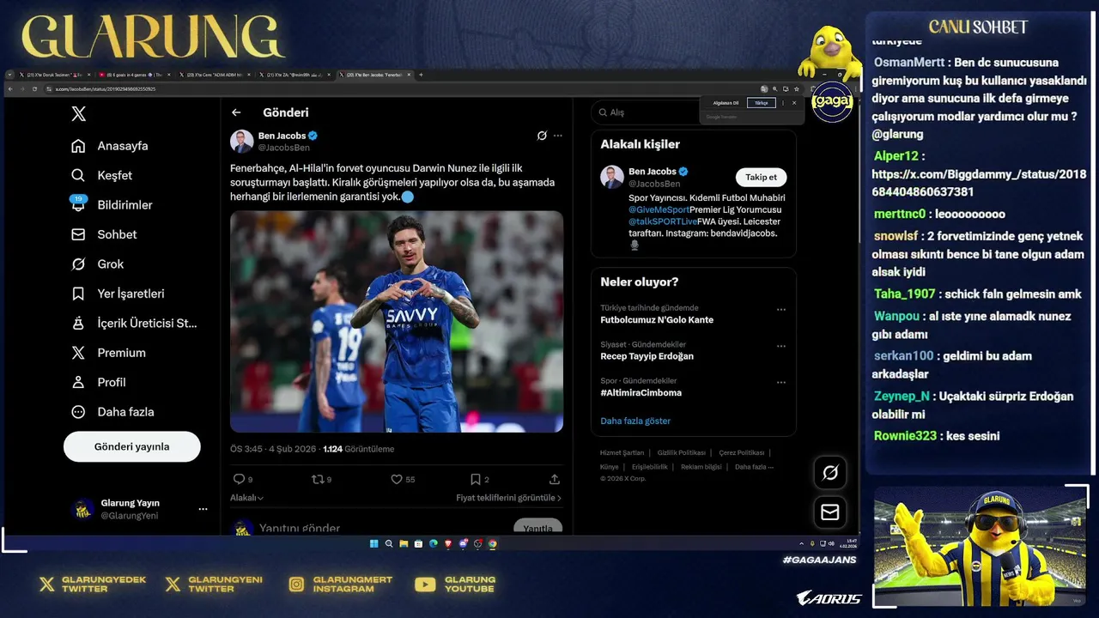Open the floating Grok button at bottom right
The height and width of the screenshot is (618, 1099).
pos(830,472)
